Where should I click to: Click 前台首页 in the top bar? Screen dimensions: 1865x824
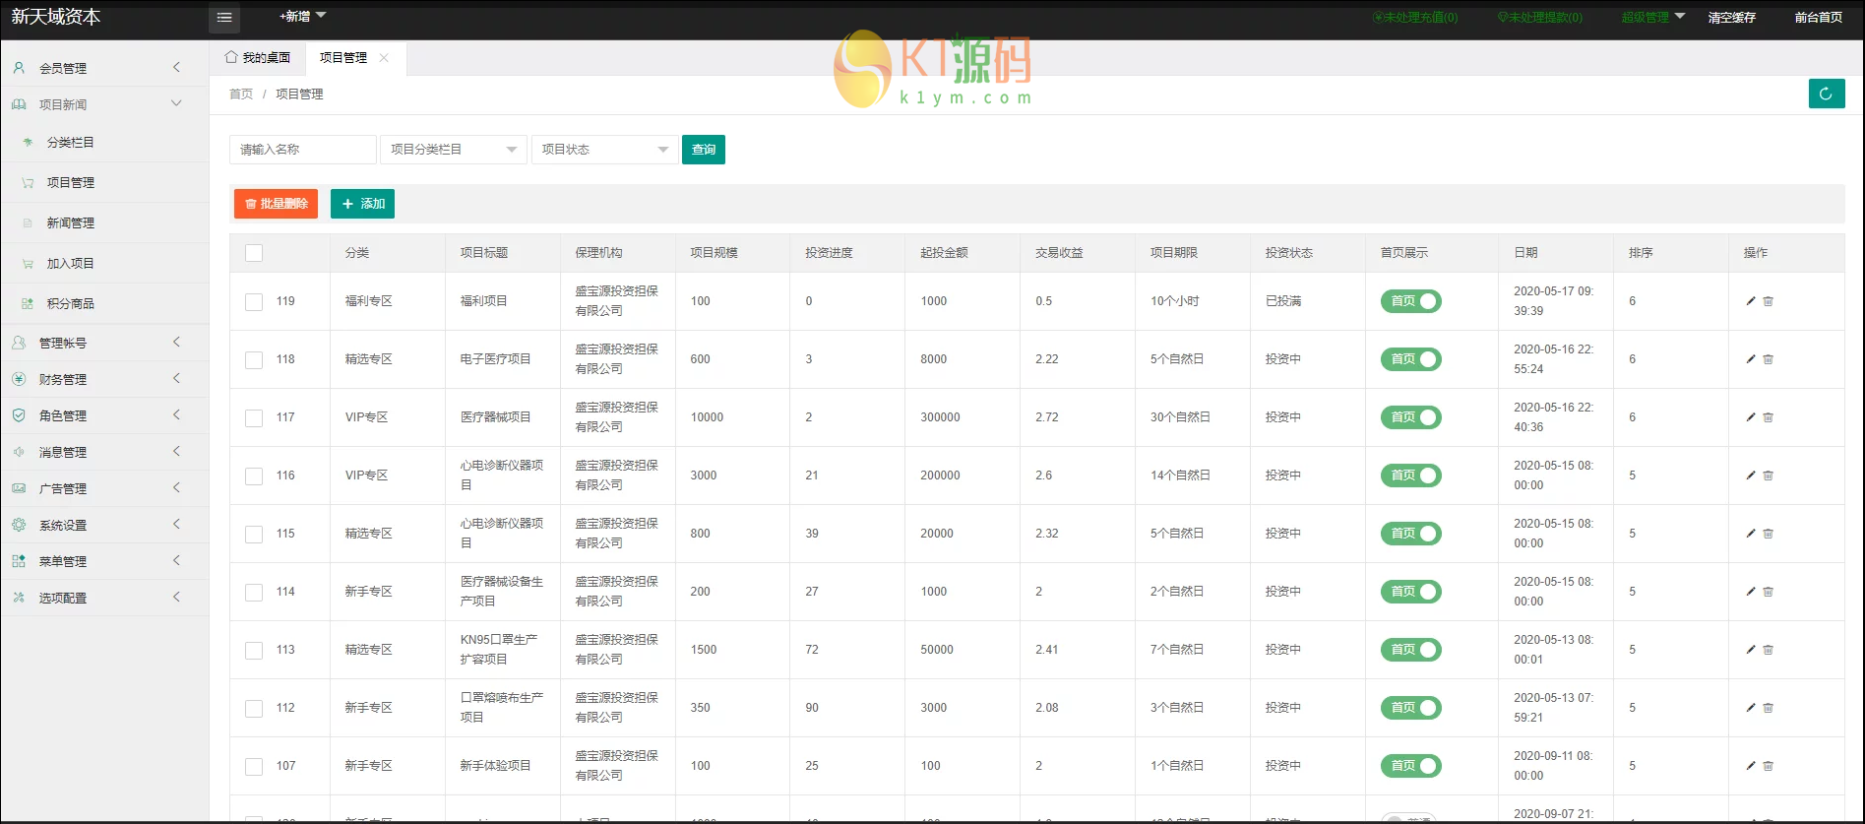(x=1818, y=18)
